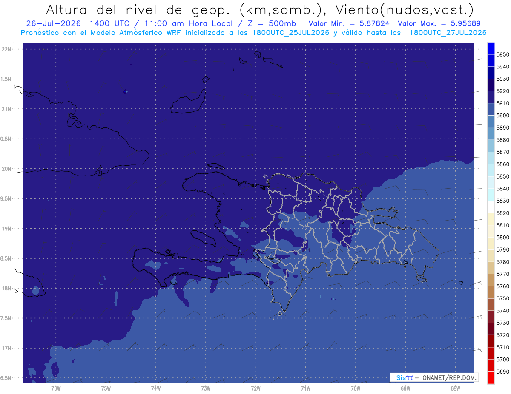
Task: Click legend value '5690'
Action: (503, 371)
